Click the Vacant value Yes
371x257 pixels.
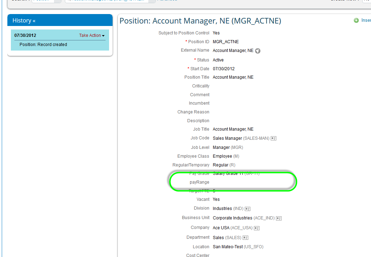216,199
